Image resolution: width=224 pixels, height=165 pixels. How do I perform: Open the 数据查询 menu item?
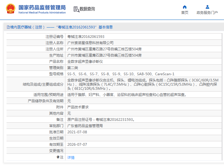(87, 9)
